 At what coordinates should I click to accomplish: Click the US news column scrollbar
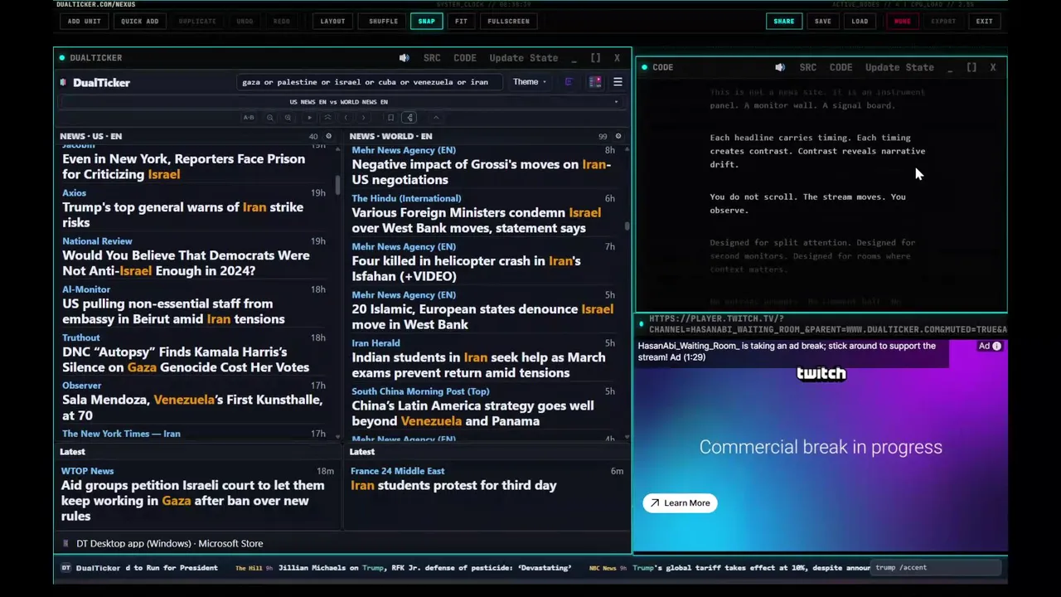(x=337, y=187)
